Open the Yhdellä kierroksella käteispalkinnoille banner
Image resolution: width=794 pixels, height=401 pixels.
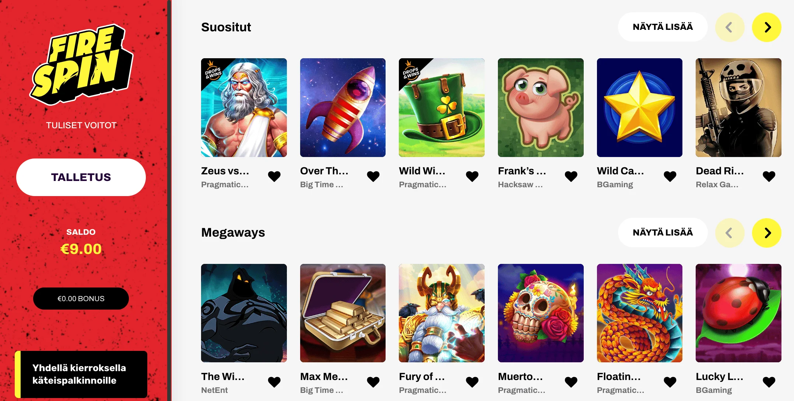[x=81, y=374]
